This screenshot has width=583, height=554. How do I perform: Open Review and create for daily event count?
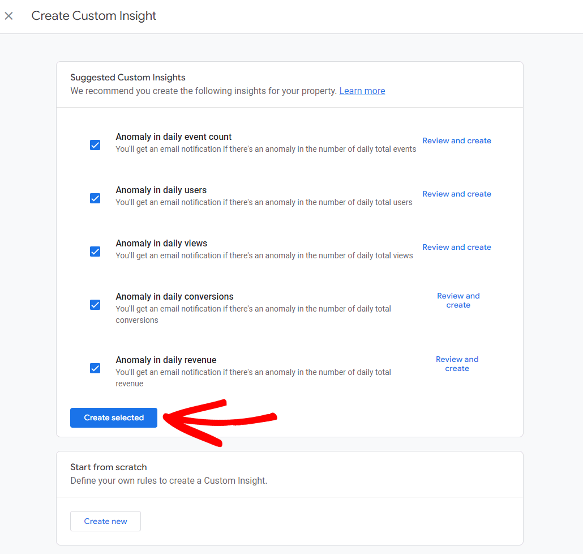457,140
